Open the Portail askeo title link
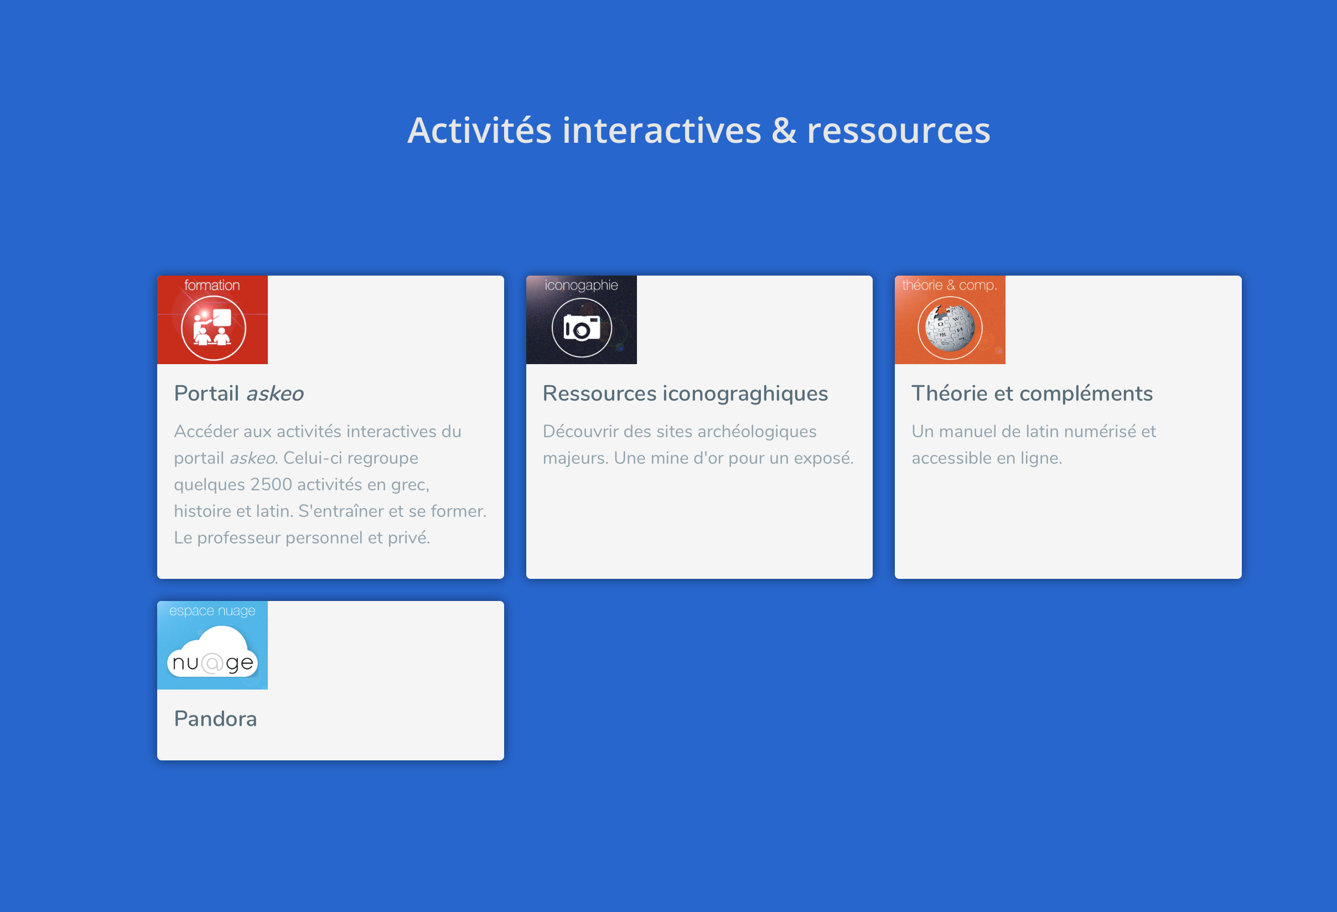 (x=239, y=393)
